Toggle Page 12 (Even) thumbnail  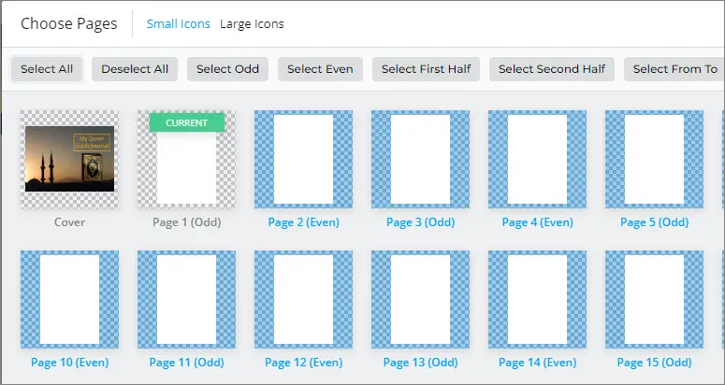click(x=303, y=300)
